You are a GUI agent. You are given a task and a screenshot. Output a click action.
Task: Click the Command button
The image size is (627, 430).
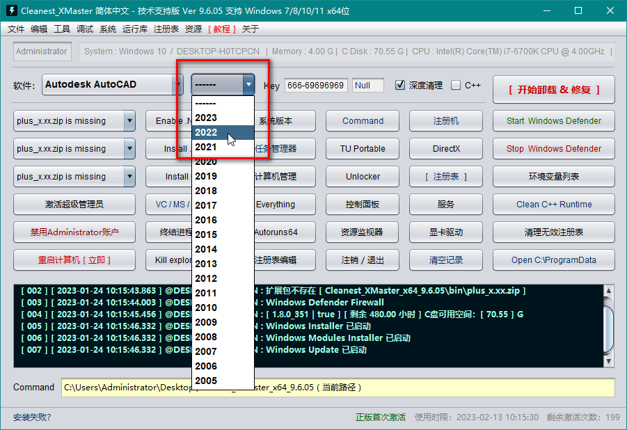tap(363, 121)
